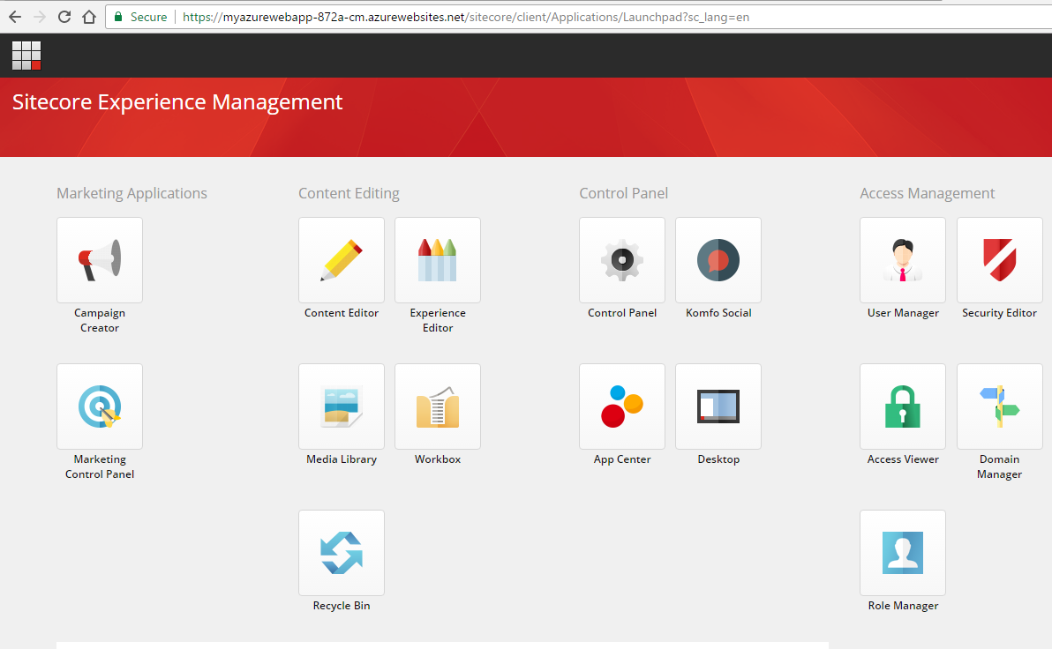Viewport: 1052px width, 649px height.
Task: Open Domain Manager signpost icon
Action: pyautogui.click(x=999, y=407)
